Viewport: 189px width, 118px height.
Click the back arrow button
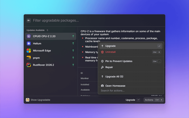pyautogui.click(x=29, y=20)
